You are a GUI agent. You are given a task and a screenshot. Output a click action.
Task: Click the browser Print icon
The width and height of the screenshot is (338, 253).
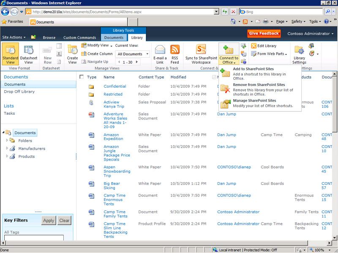tap(266, 22)
